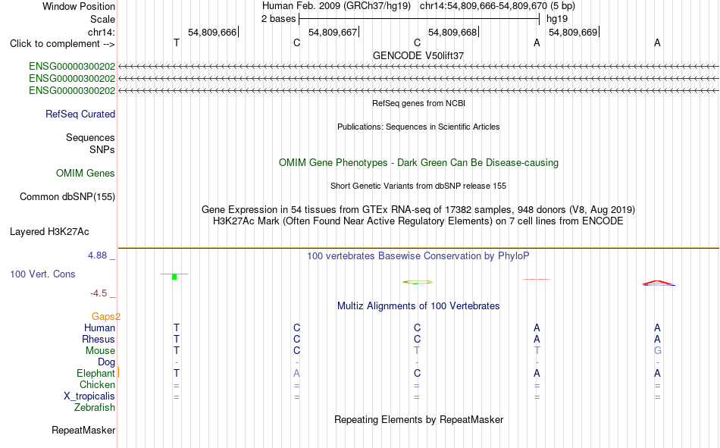Click '100 vertebrates Basewise Conservation by PhyloP' title
The width and height of the screenshot is (720, 448).
418,256
